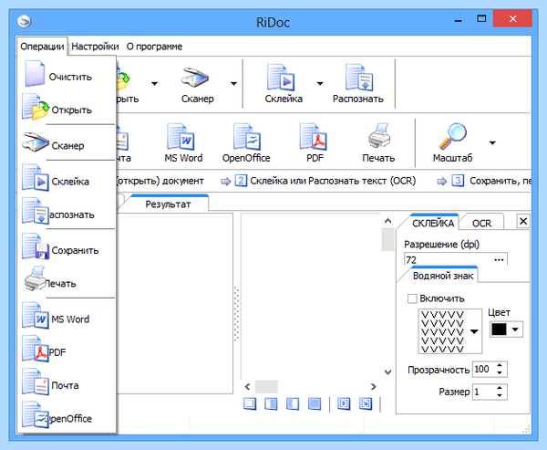Image resolution: width=547 pixels, height=450 pixels.
Task: Increase Прозрачность value with up arrow
Action: click(x=500, y=365)
